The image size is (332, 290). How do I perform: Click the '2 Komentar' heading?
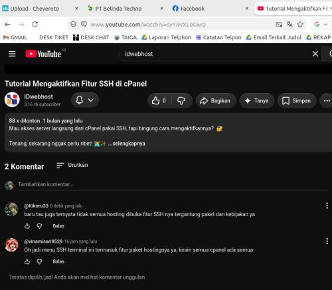coord(25,166)
